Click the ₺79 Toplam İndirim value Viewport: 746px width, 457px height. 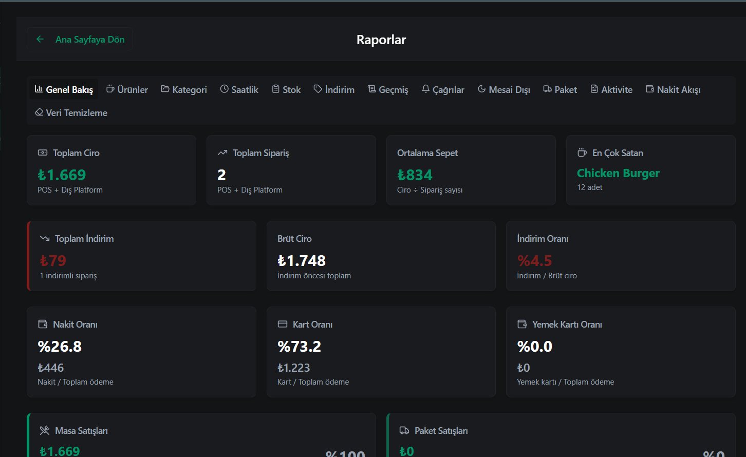click(53, 261)
